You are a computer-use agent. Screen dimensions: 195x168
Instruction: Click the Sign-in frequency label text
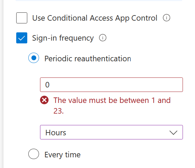click(63, 38)
